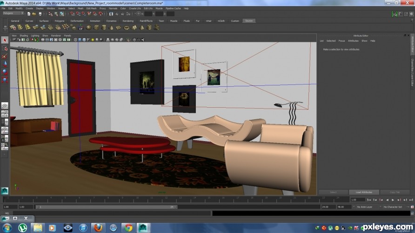Click the MEL command line input
Image resolution: width=415 pixels, height=233 pixels.
(112, 213)
